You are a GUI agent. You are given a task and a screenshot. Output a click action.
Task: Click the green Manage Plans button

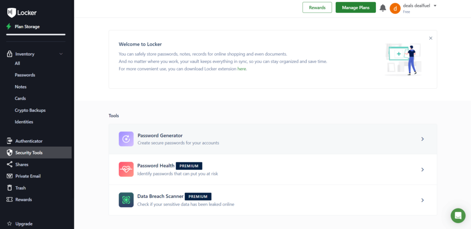356,8
